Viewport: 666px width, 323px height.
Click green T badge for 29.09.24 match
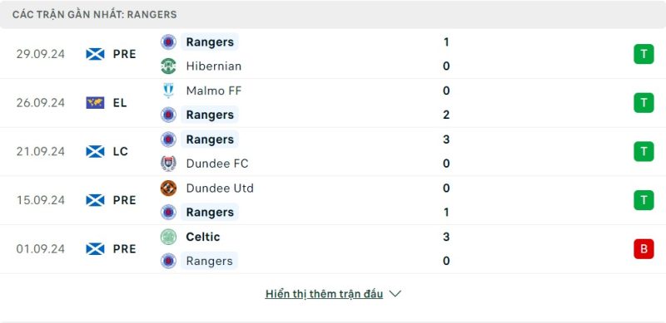pos(644,54)
